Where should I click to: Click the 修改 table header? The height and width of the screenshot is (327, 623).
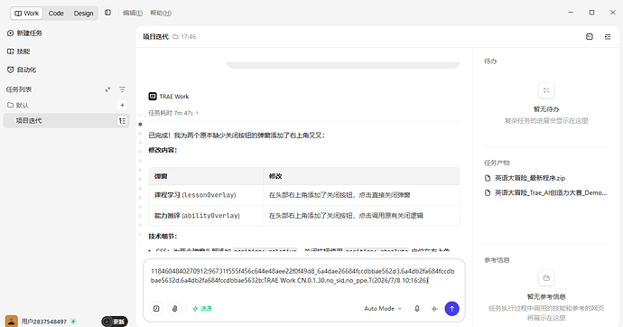pos(361,176)
